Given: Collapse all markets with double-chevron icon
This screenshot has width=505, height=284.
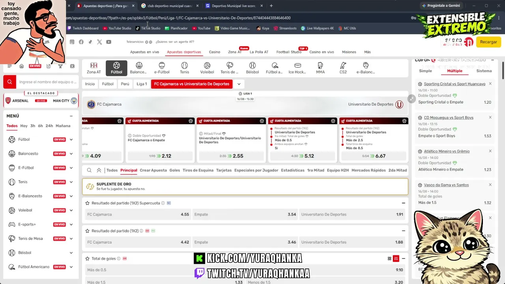Looking at the screenshot, I should point(99,170).
